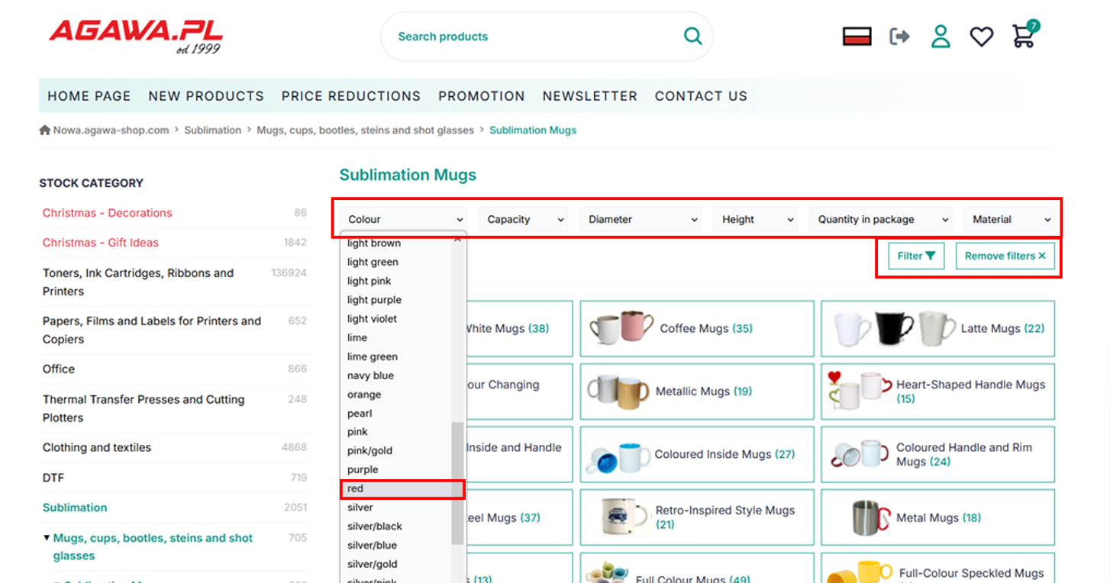Screen dimensions: 1110x583
Task: Click the login arrow icon
Action: (899, 36)
